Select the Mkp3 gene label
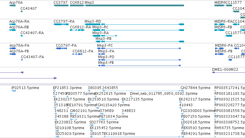 89,3
